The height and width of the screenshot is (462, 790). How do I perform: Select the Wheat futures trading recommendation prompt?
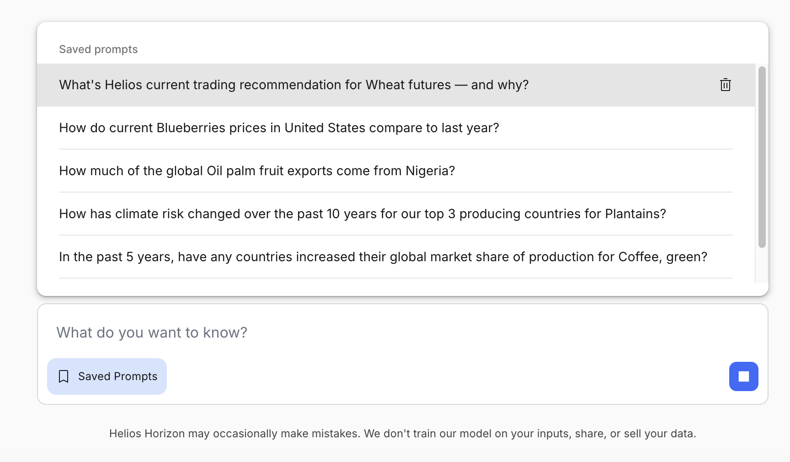tap(294, 85)
